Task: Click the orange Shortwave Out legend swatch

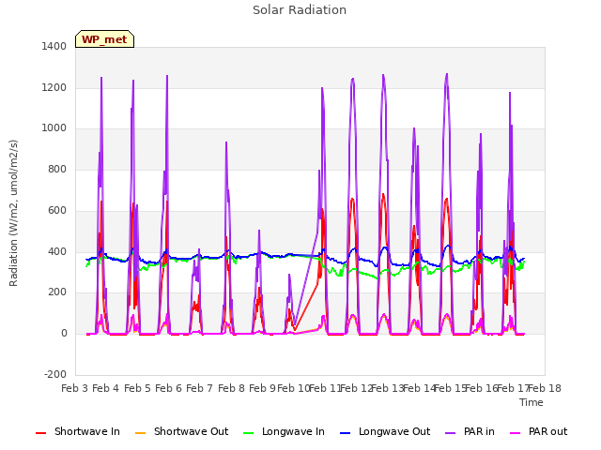Action: [141, 433]
